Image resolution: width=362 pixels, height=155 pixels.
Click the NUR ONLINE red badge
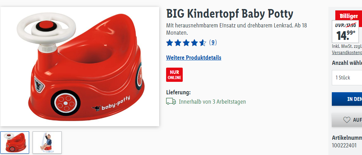click(x=174, y=75)
